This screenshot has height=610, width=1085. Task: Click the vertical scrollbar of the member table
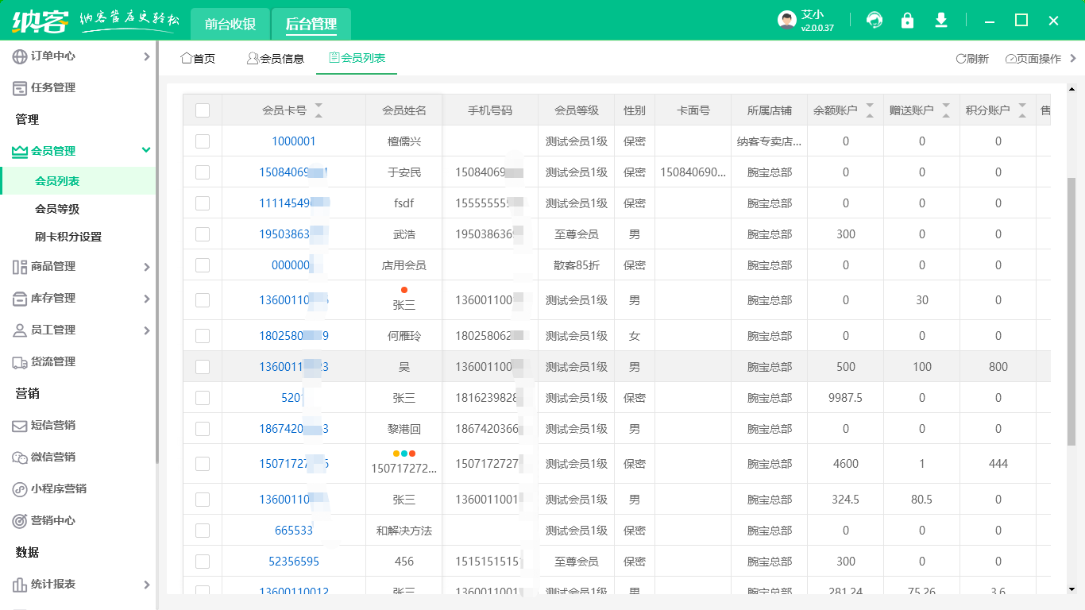click(x=1071, y=310)
